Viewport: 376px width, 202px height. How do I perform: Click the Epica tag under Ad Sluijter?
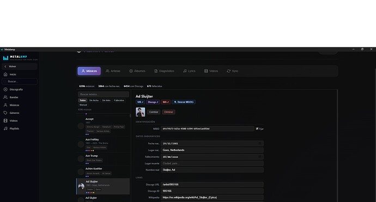[x=98, y=189]
